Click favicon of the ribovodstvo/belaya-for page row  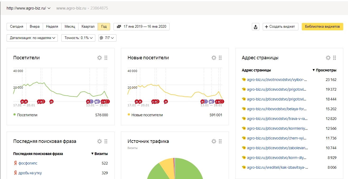pyautogui.click(x=244, y=109)
